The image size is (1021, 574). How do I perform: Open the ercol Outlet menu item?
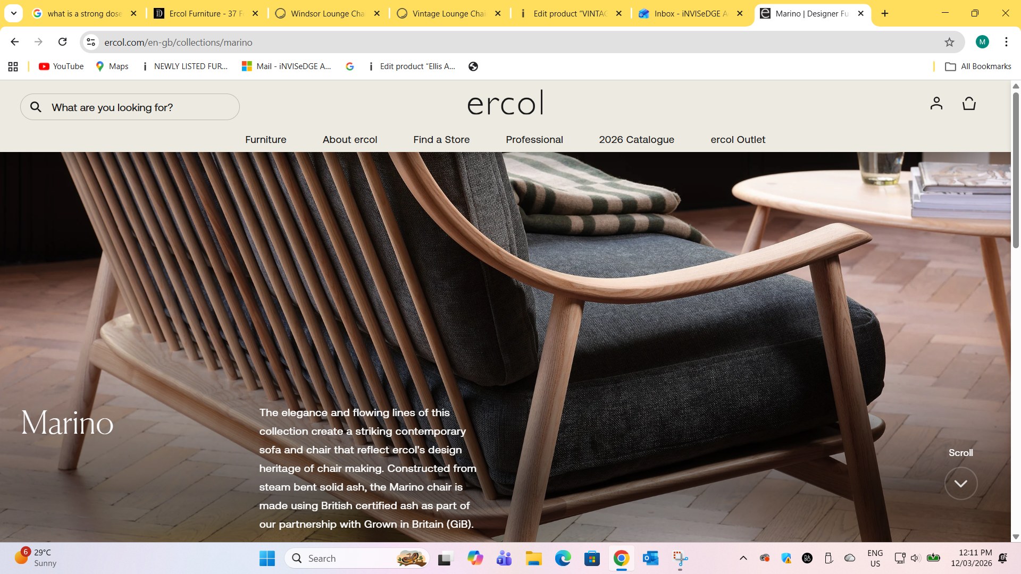(738, 140)
